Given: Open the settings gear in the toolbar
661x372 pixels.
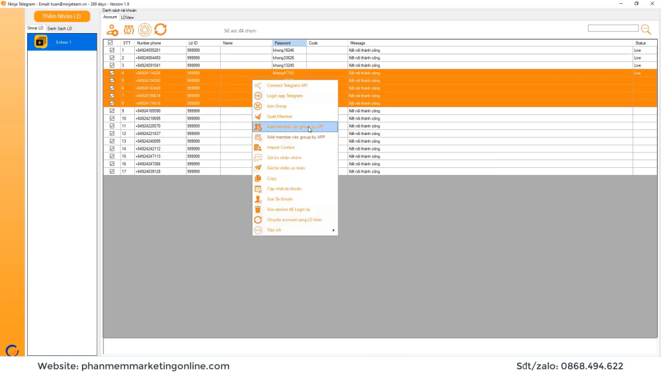Looking at the screenshot, I should [145, 30].
